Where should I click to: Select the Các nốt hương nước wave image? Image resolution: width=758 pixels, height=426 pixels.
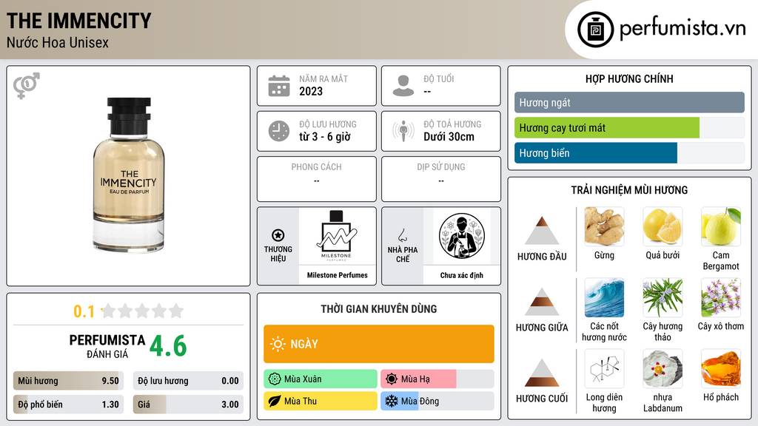(604, 297)
